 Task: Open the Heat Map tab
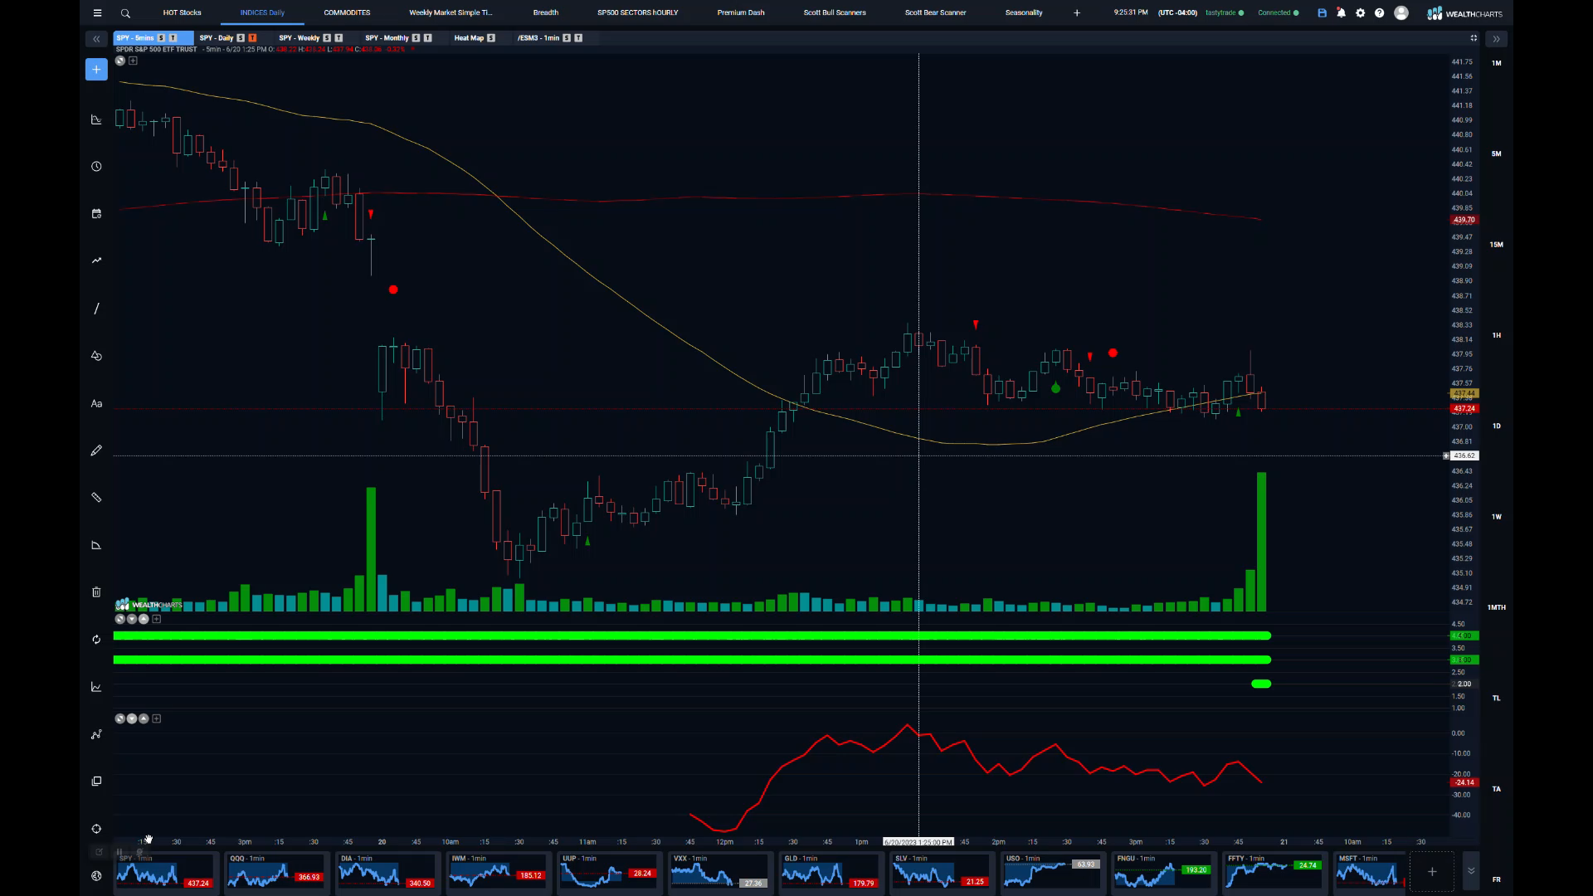coord(469,38)
